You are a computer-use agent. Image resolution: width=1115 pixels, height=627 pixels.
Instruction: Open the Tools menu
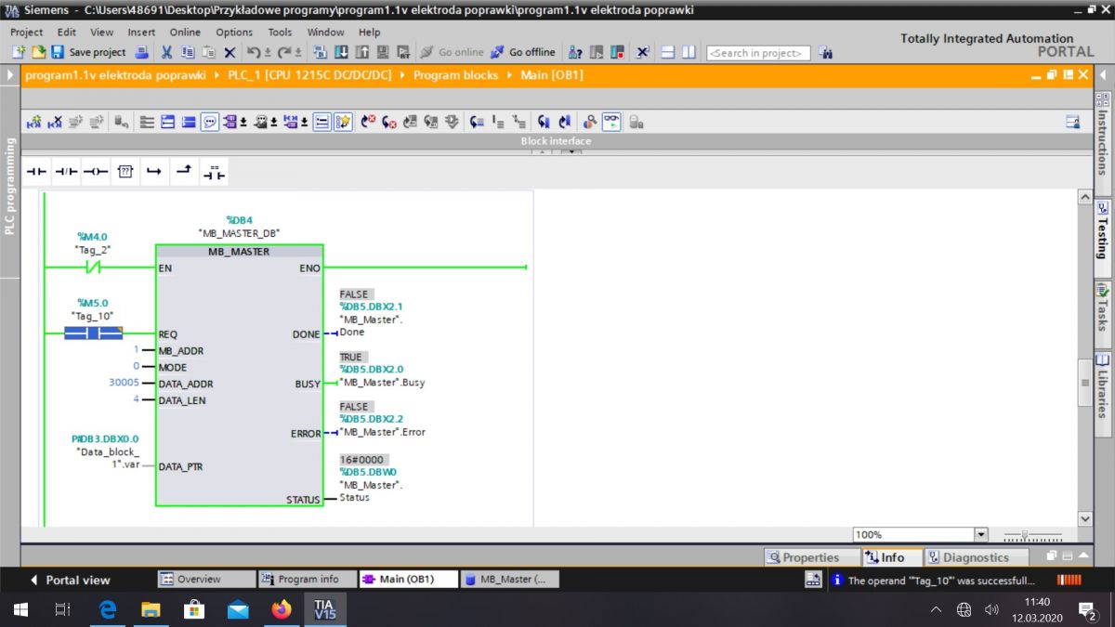[280, 32]
